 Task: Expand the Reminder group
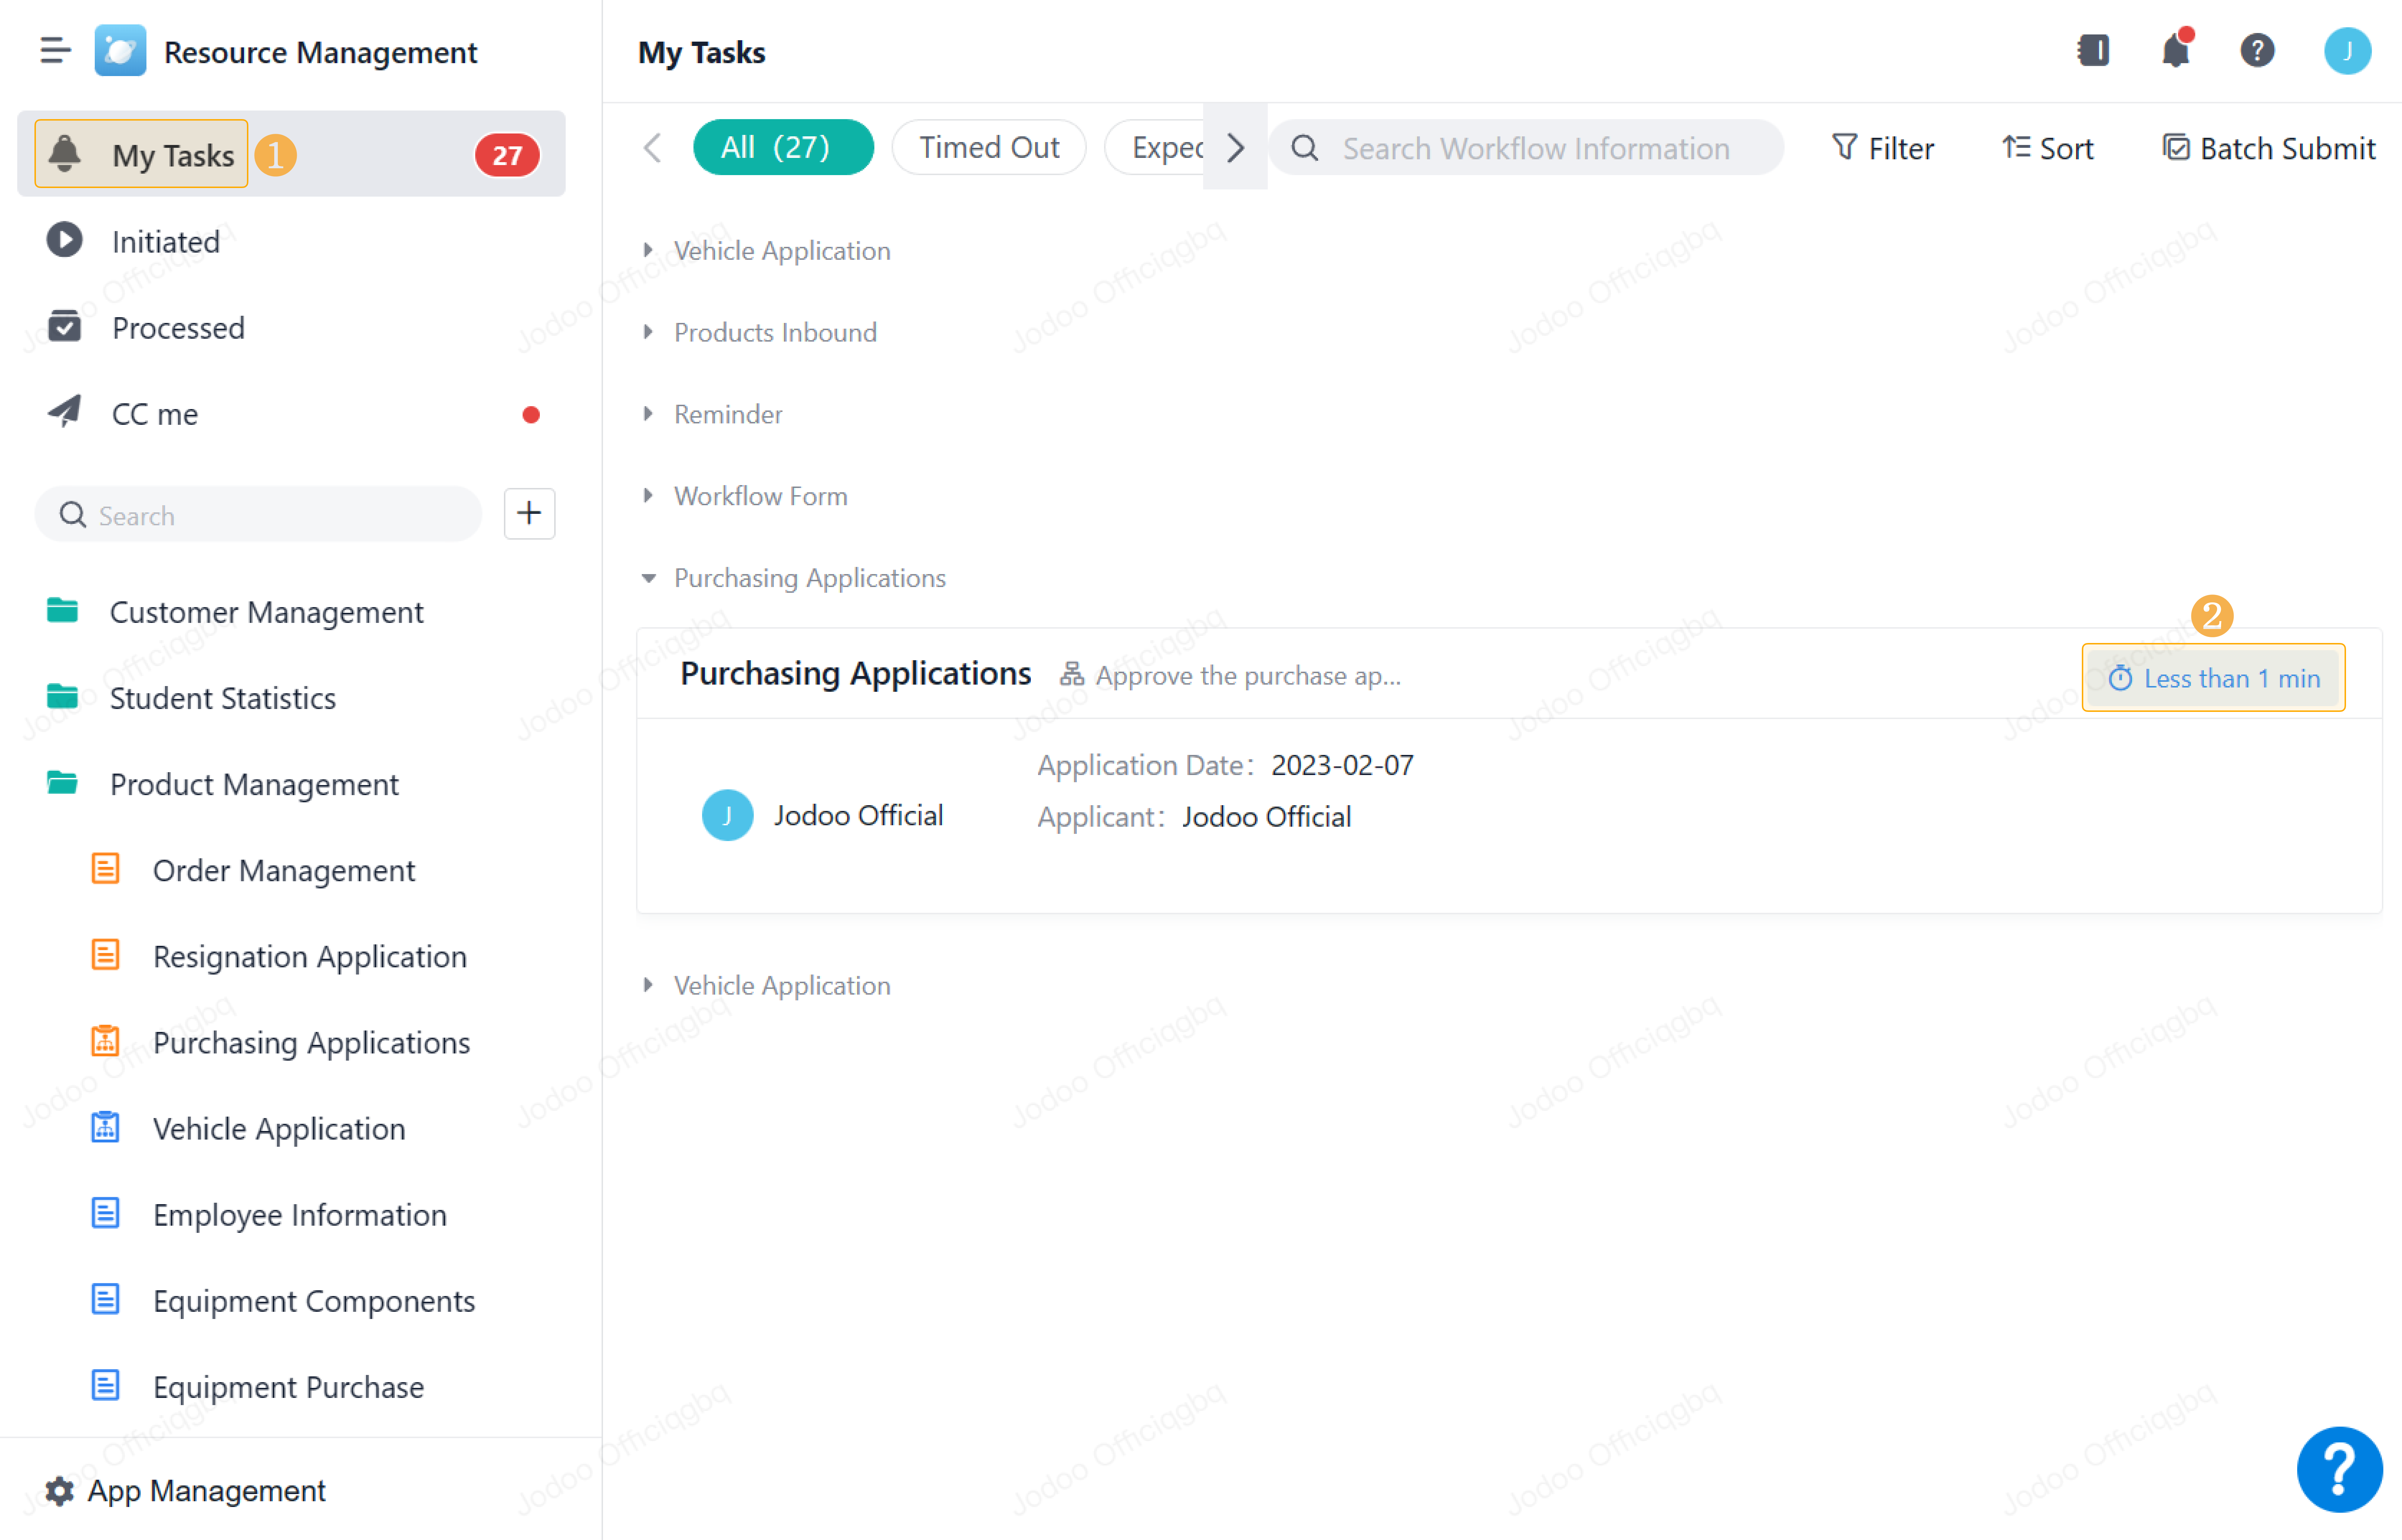(x=648, y=414)
